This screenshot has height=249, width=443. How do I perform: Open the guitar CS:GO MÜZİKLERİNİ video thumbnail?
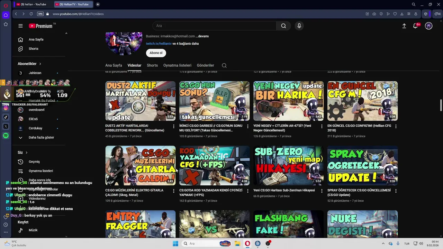(140, 165)
